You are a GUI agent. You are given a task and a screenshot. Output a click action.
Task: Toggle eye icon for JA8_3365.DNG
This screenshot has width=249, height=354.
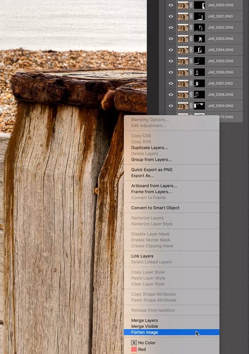coord(171,61)
